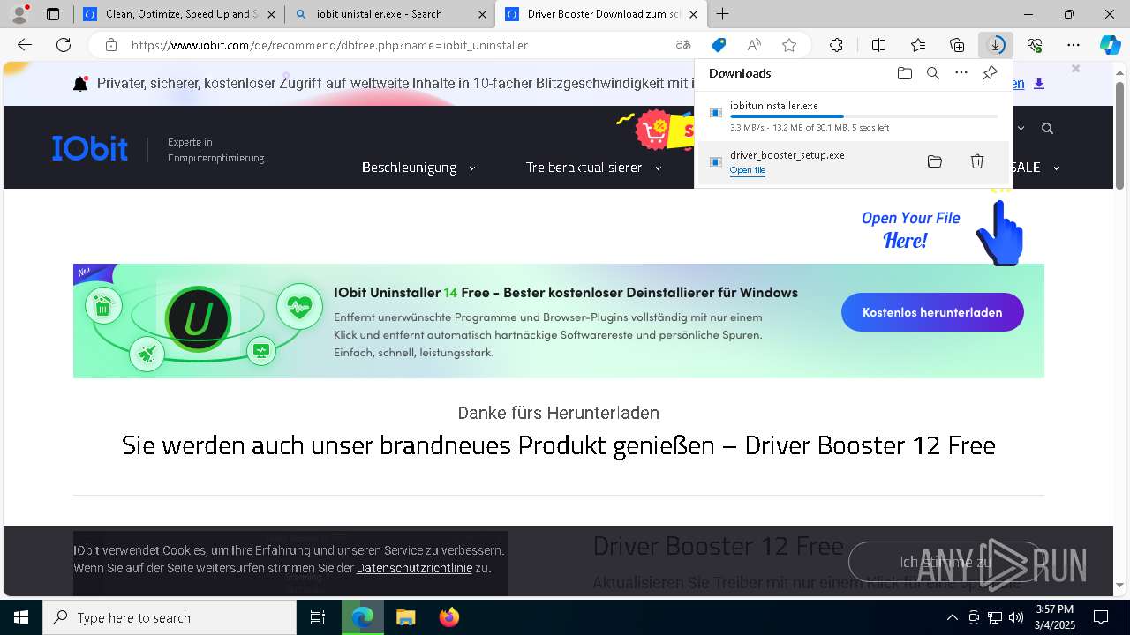The height and width of the screenshot is (635, 1130).
Task: Switch to Clean, Optimize, Speed Up tab
Action: click(178, 14)
